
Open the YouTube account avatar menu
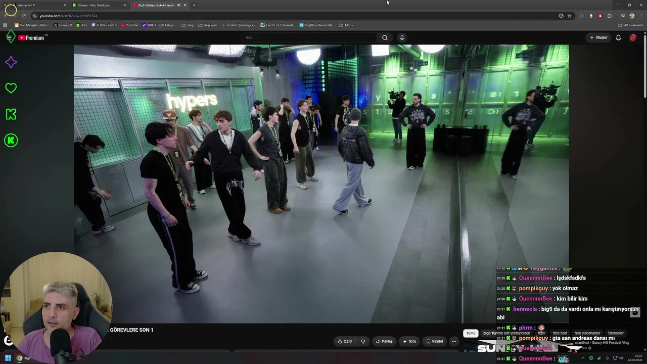(633, 37)
